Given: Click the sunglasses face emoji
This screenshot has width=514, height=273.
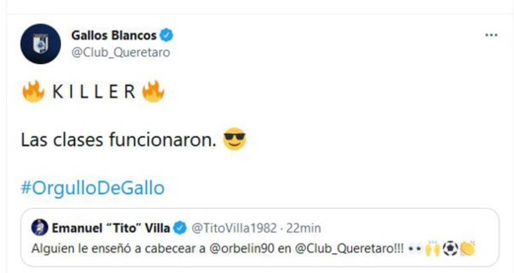Looking at the screenshot, I should [235, 139].
